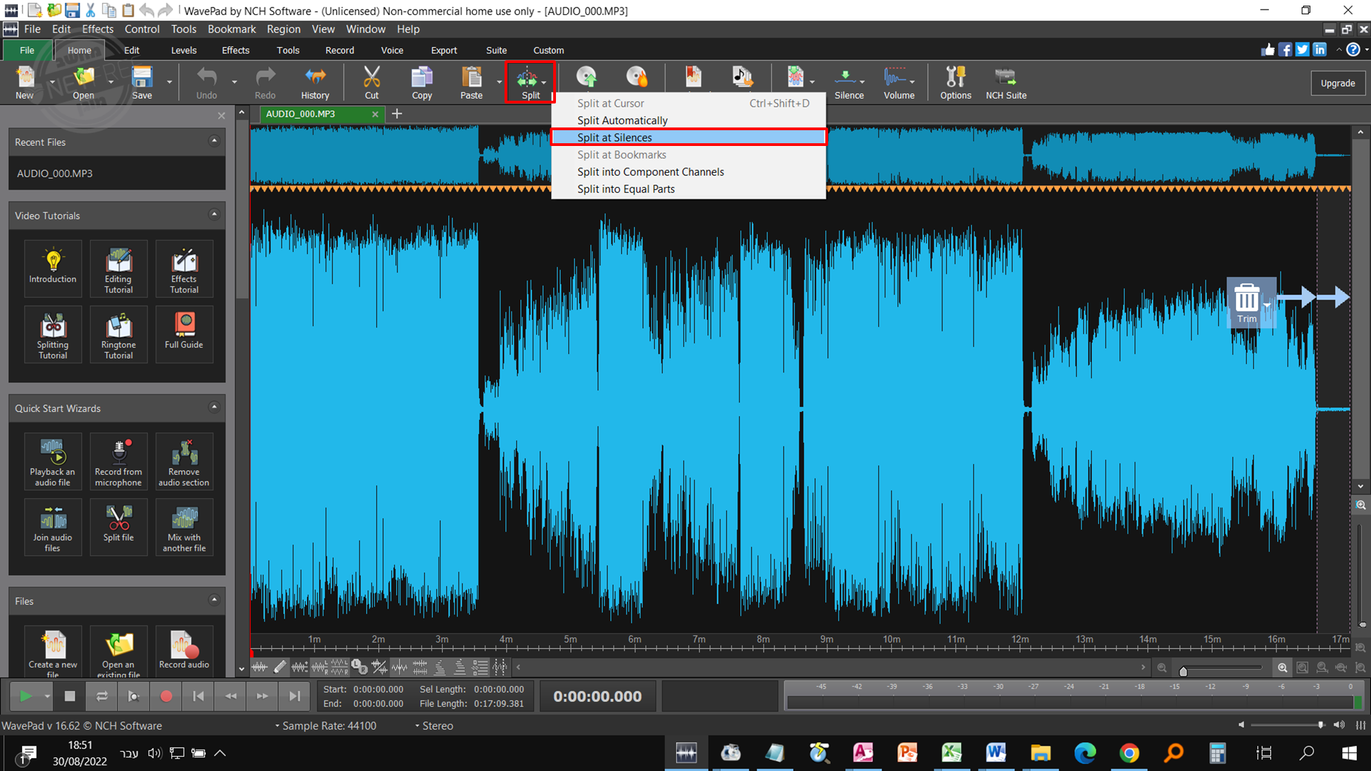Screen dimensions: 1371x771
Task: Collapse the Quick Start Wizards panel
Action: pos(214,407)
